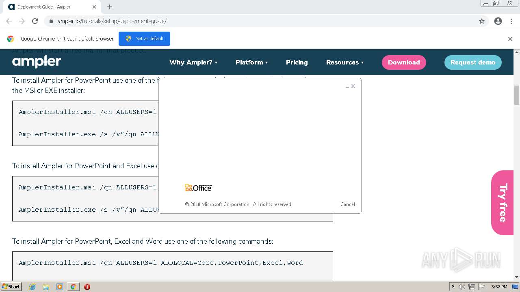
Task: Click the page scrollbar thumb
Action: pos(517,95)
